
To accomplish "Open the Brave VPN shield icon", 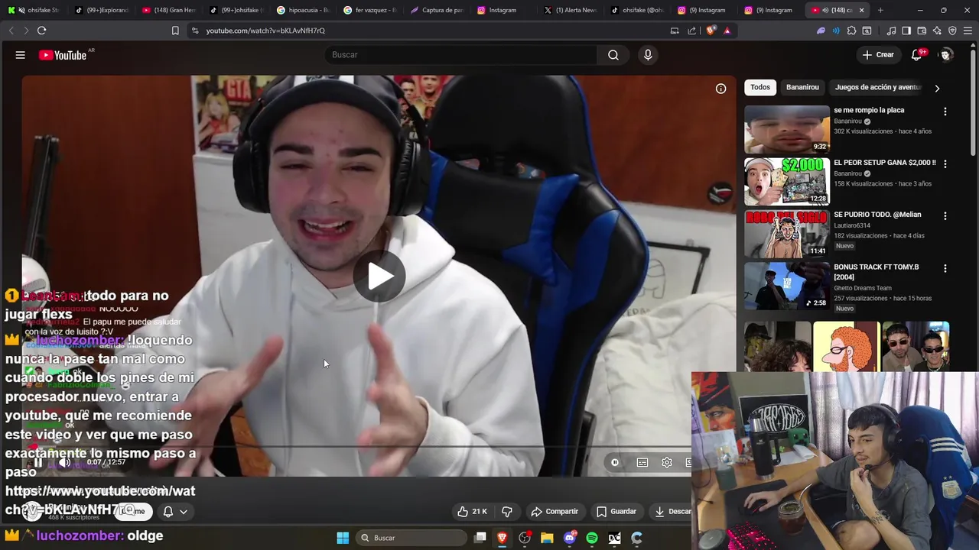I will point(952,31).
